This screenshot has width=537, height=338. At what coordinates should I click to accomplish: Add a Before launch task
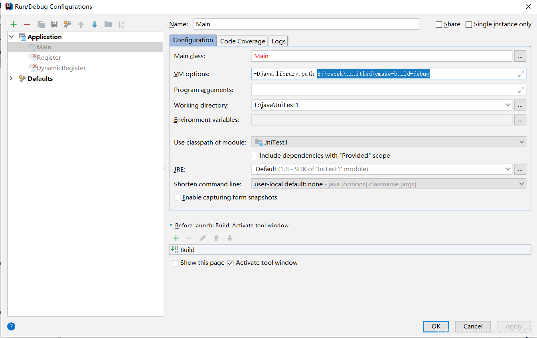(x=176, y=238)
